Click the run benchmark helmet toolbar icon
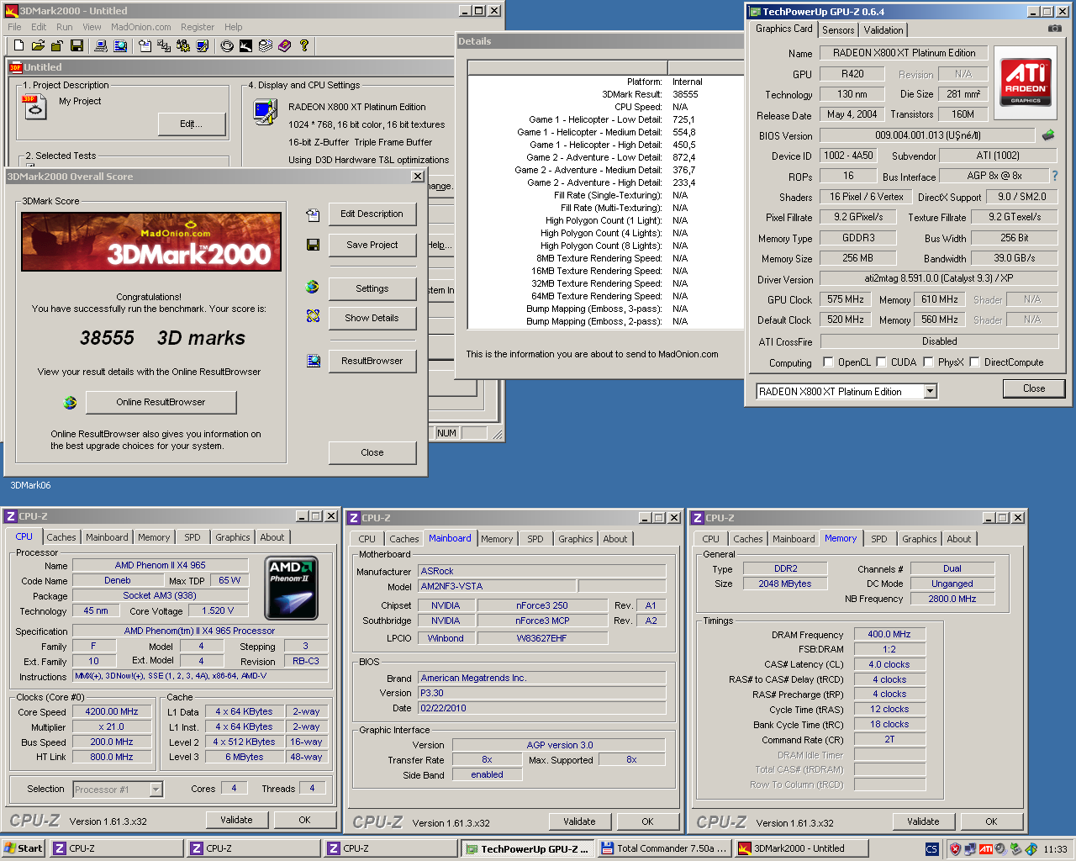1076x861 pixels. point(227,45)
